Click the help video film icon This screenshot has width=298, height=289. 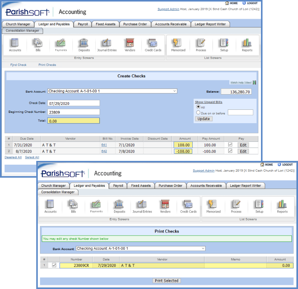[254, 82]
